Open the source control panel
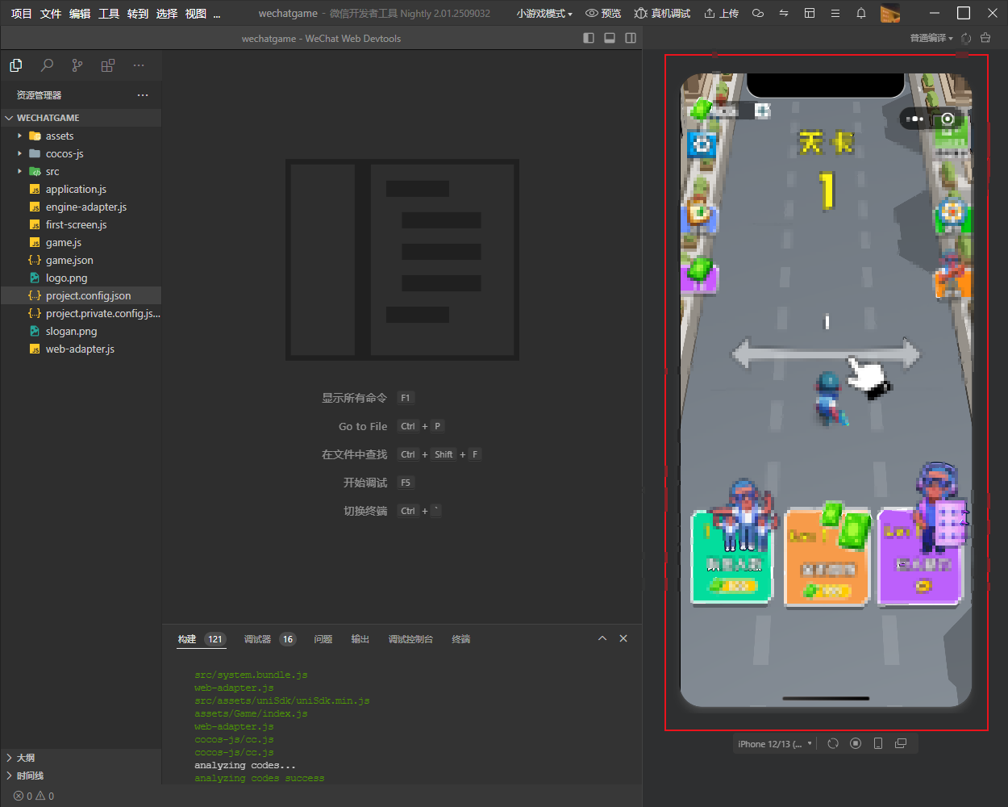The image size is (1008, 807). coord(77,65)
